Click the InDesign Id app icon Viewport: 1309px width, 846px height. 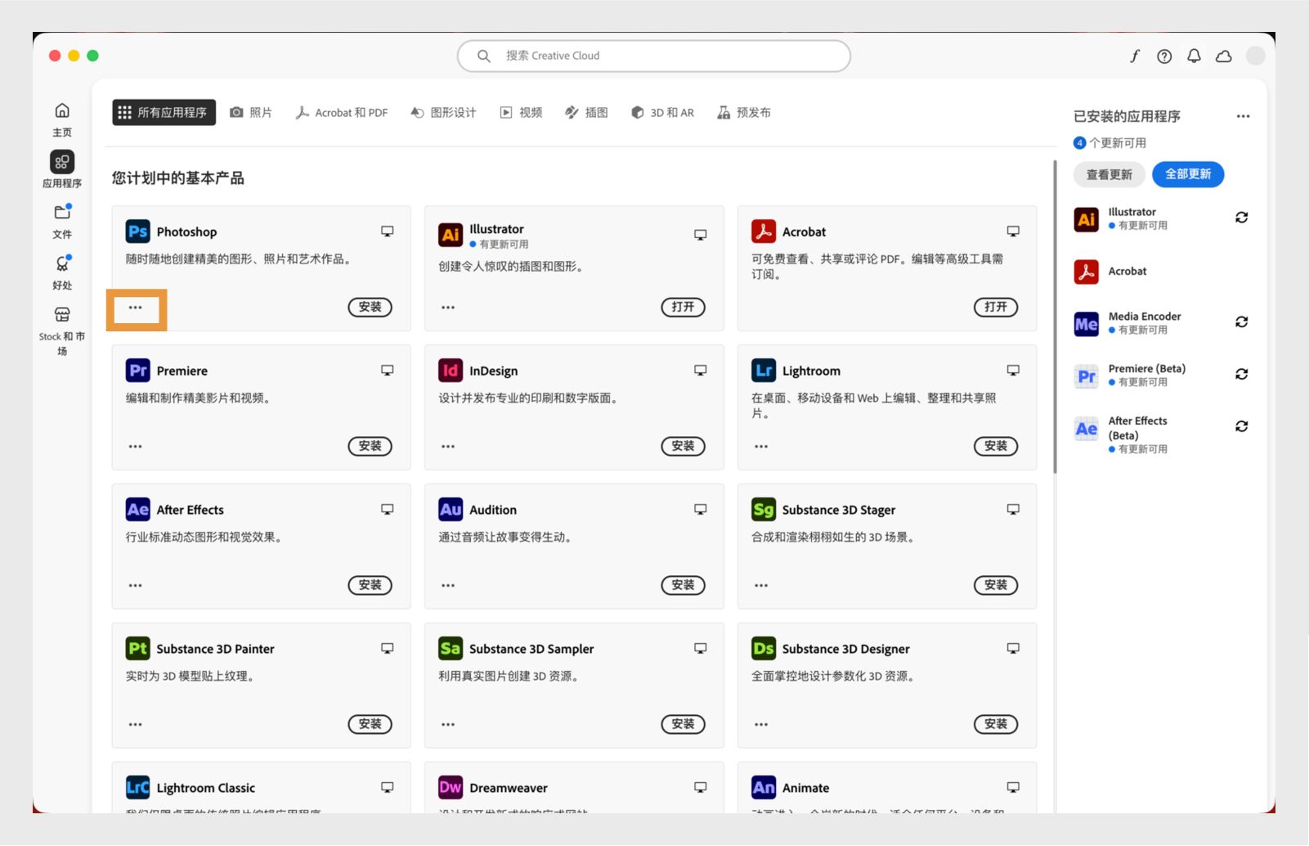[x=451, y=371]
